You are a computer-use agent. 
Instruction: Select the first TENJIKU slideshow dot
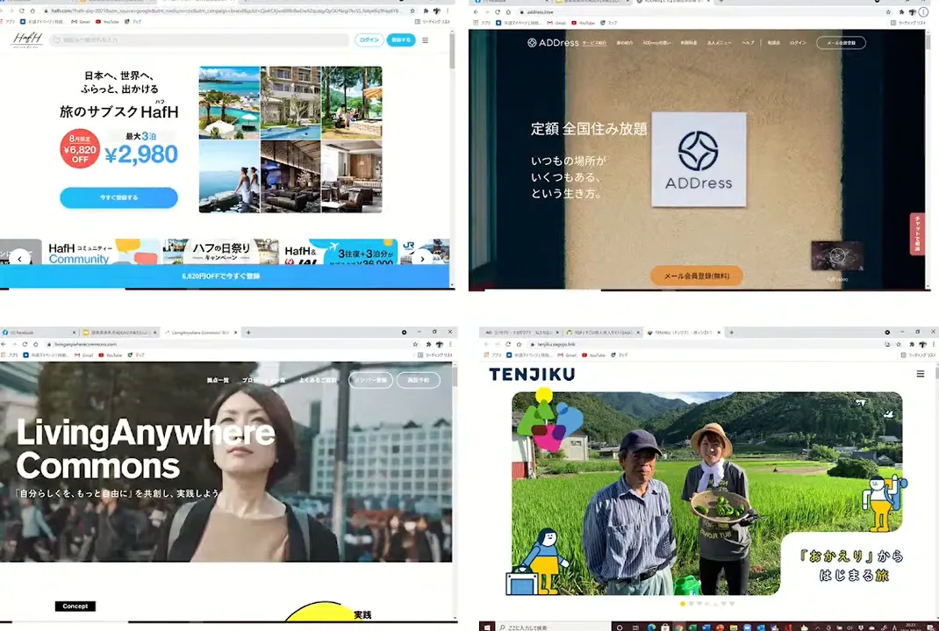pos(681,604)
